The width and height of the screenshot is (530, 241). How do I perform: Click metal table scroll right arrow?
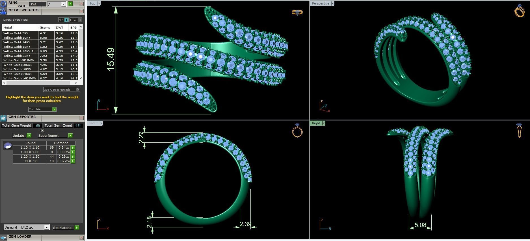[x=76, y=83]
